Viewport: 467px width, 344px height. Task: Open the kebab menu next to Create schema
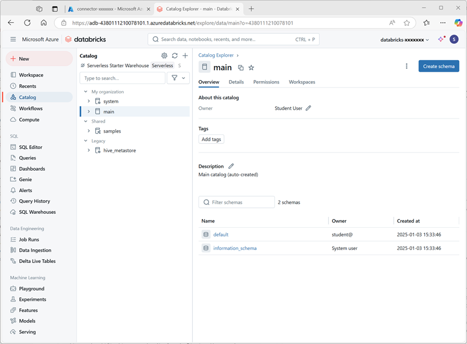tap(406, 66)
